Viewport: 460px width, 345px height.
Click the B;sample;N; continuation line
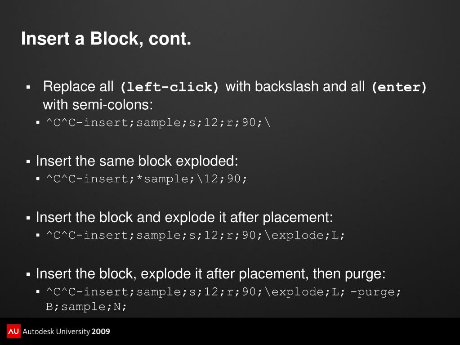point(86,307)
